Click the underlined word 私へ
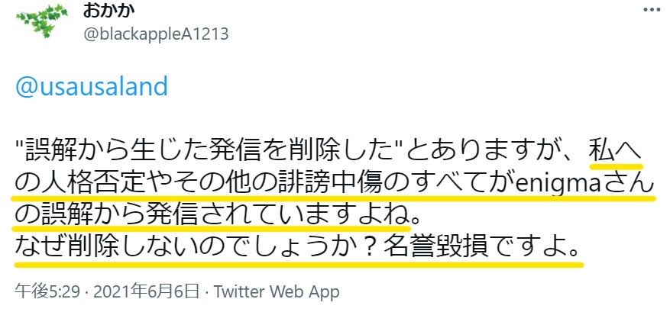This screenshot has height=312, width=670. (x=616, y=152)
